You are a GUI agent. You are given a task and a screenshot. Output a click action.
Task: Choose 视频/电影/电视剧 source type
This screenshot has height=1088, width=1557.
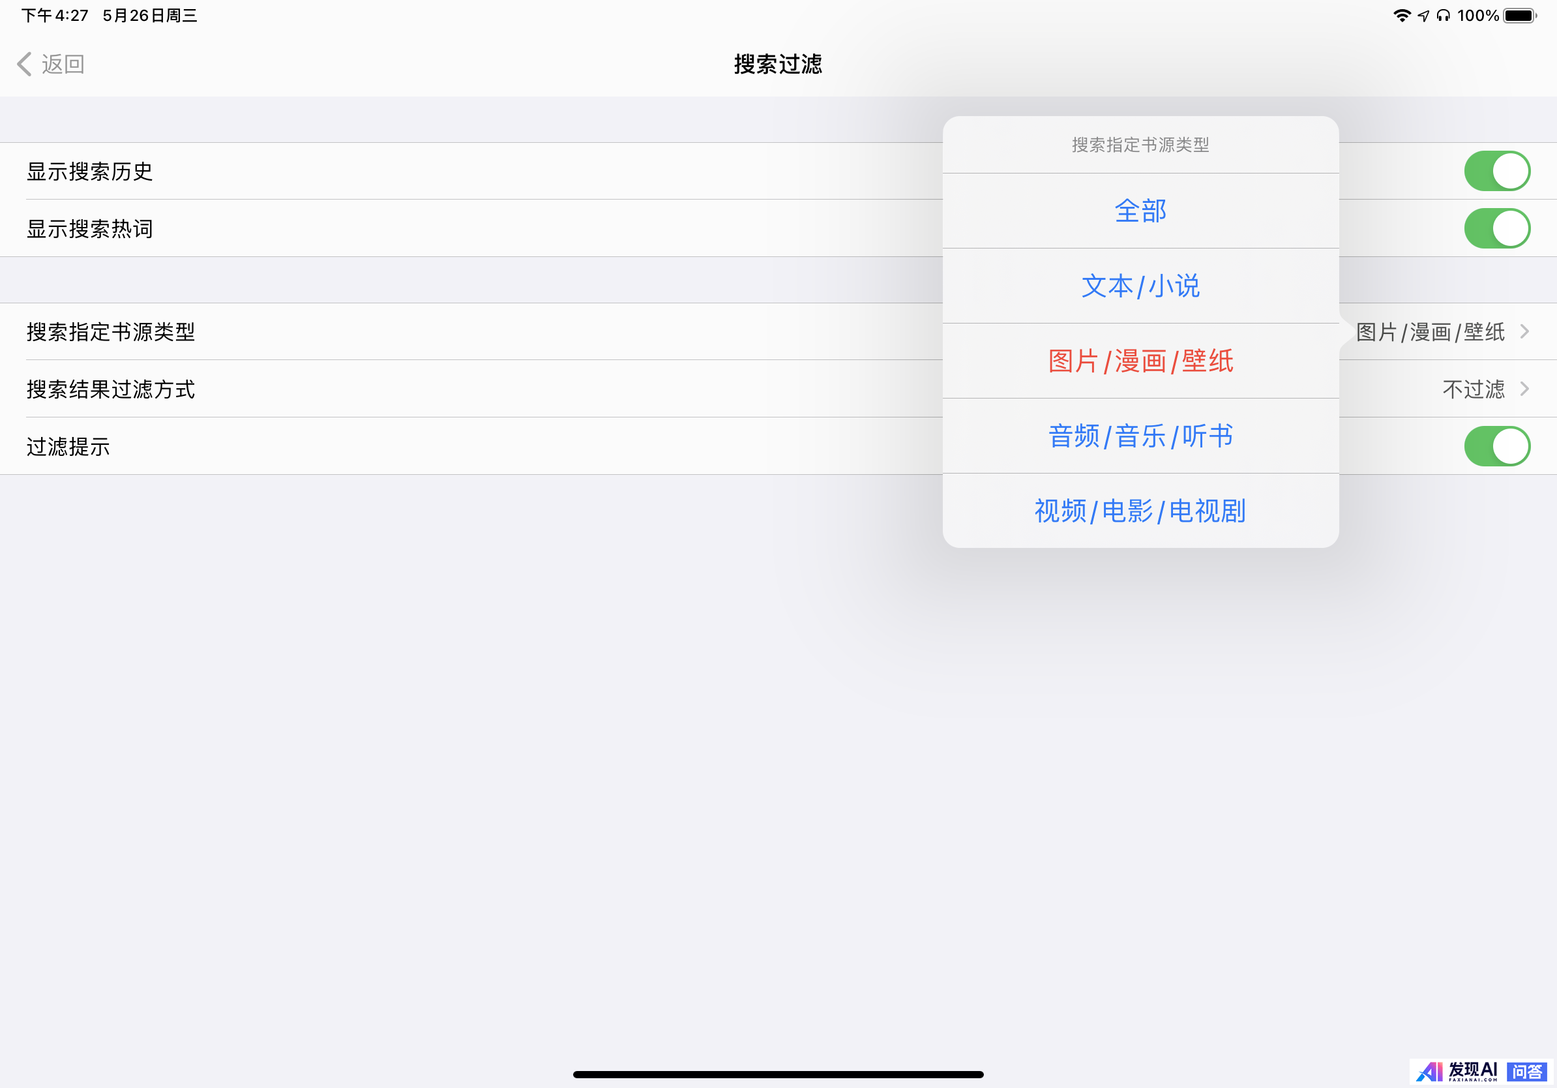pyautogui.click(x=1140, y=511)
